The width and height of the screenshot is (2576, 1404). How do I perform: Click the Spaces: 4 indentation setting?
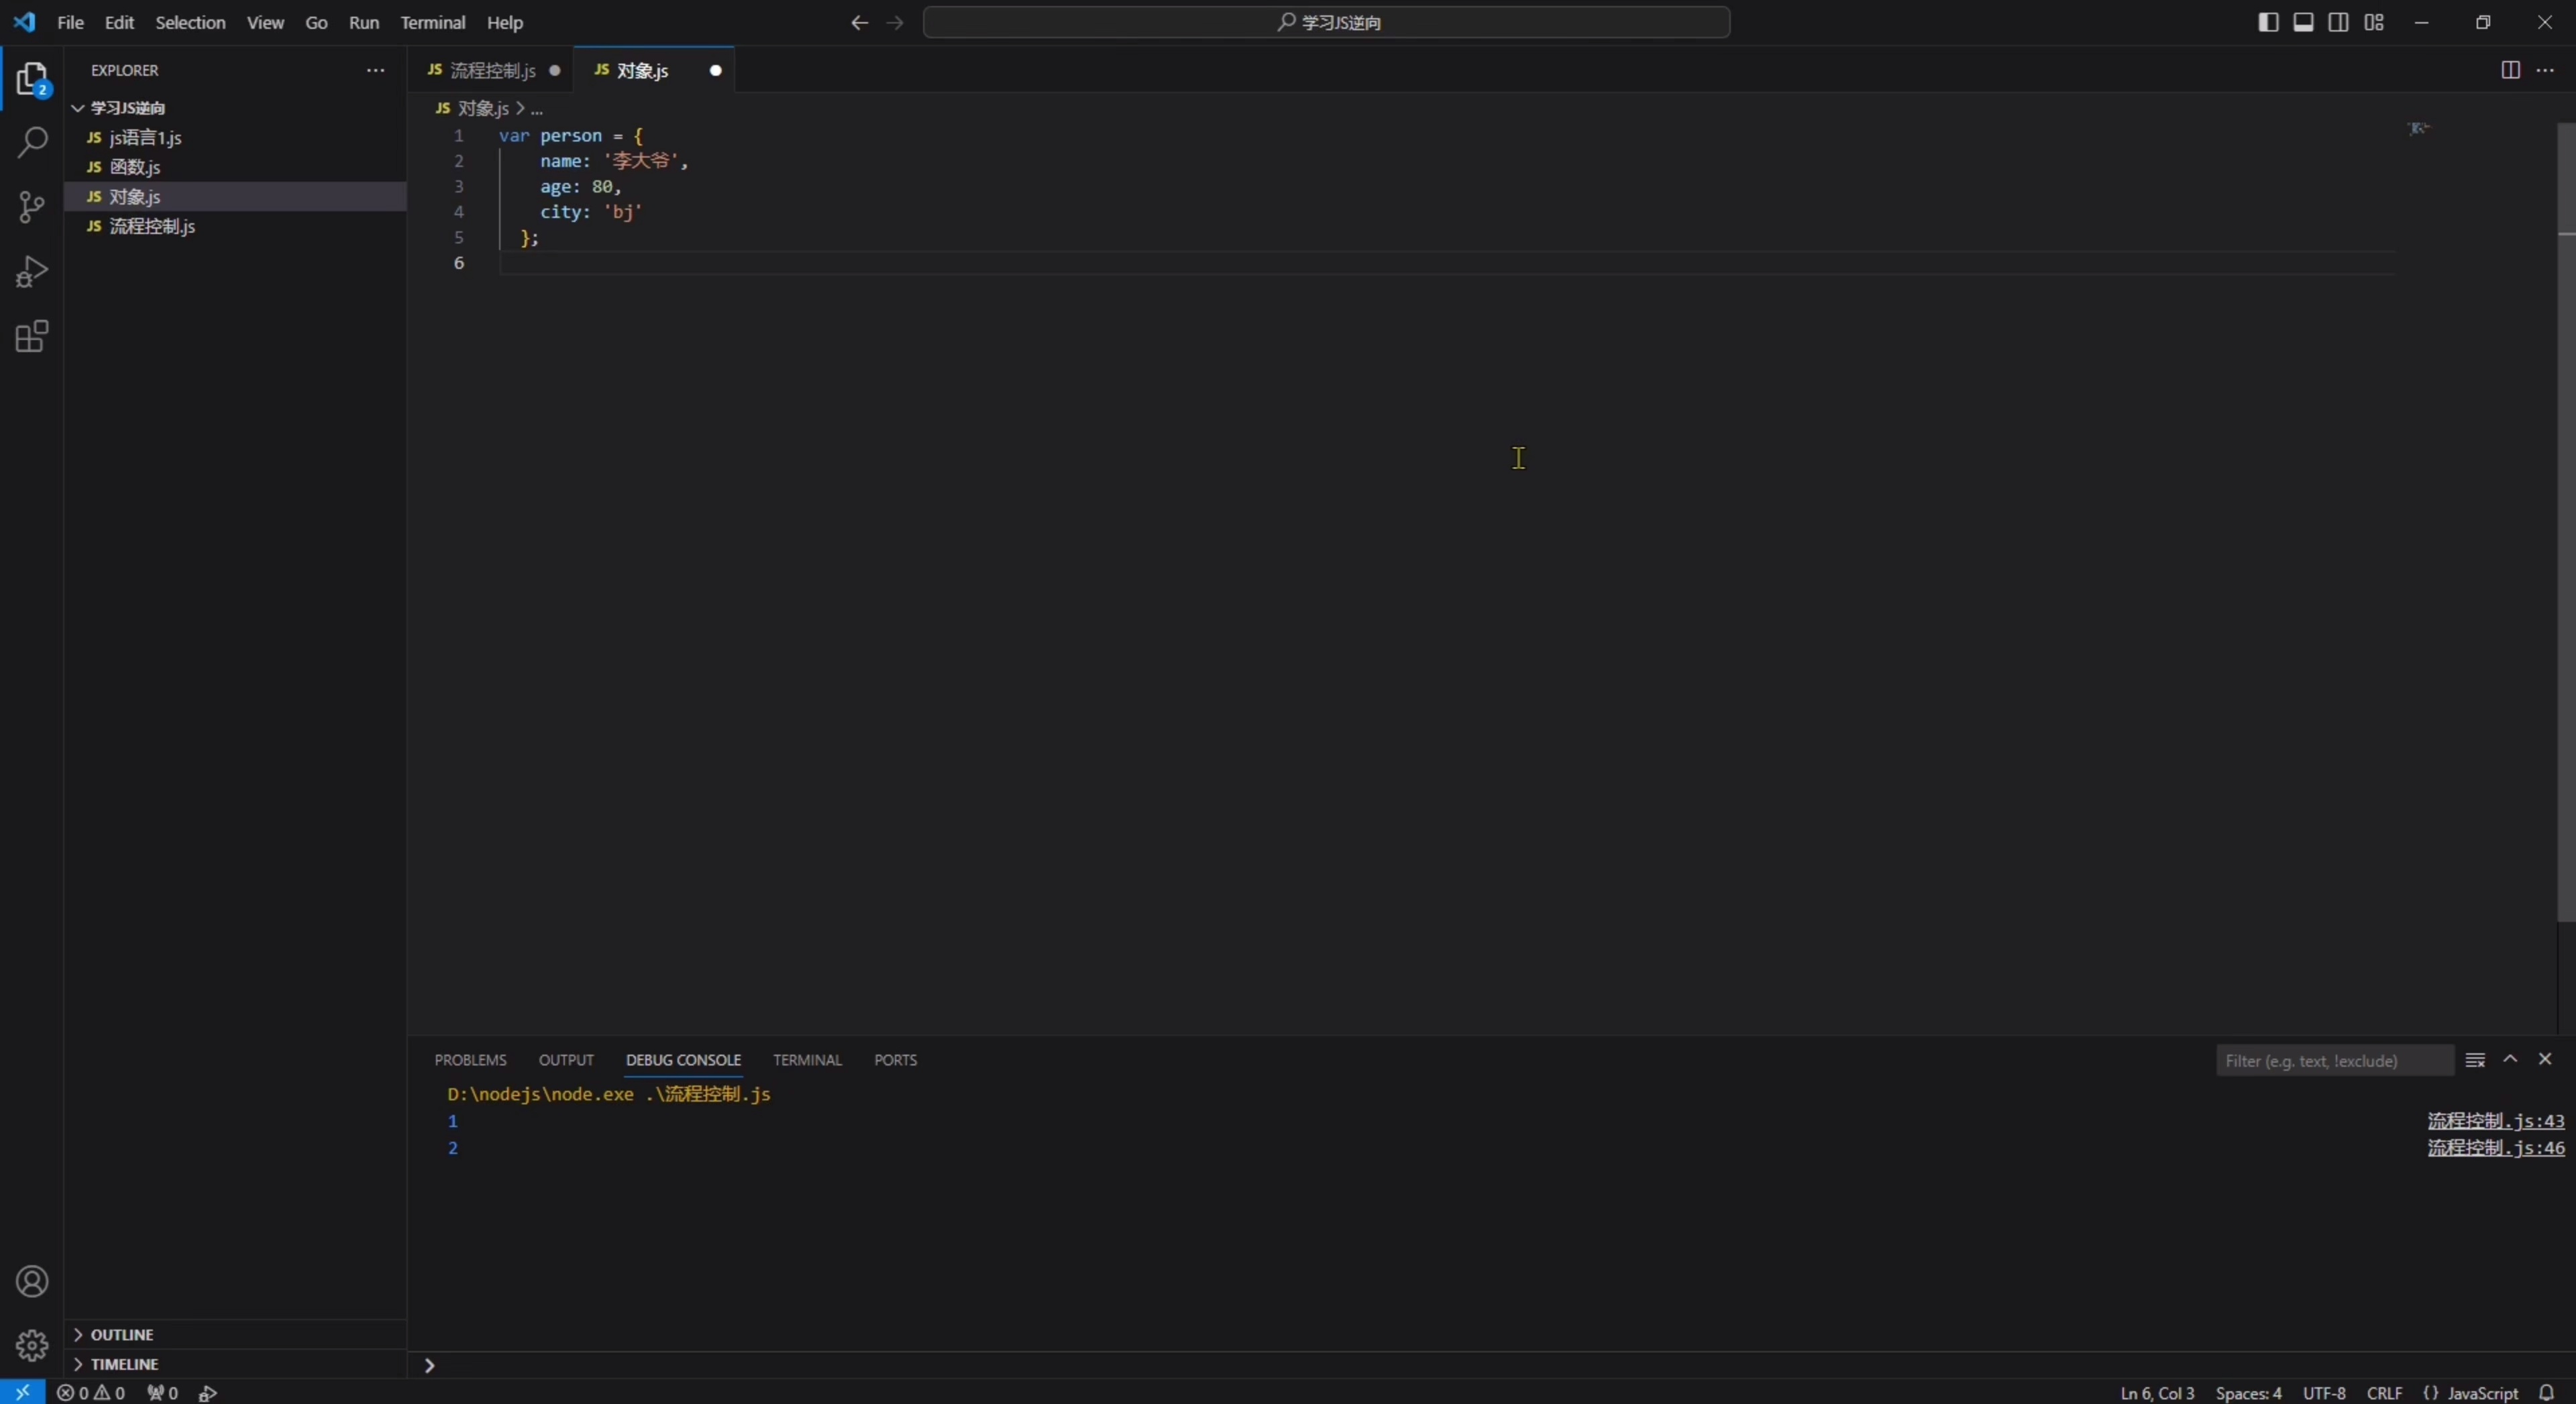[x=2248, y=1393]
